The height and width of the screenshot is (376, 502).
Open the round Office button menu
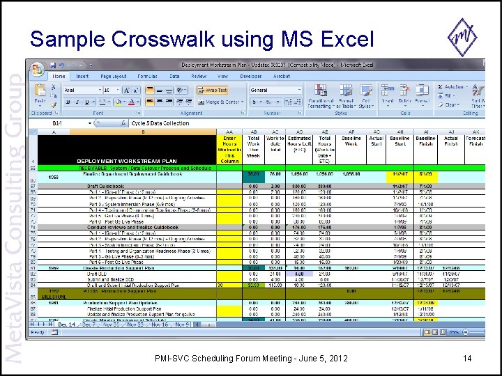37,69
